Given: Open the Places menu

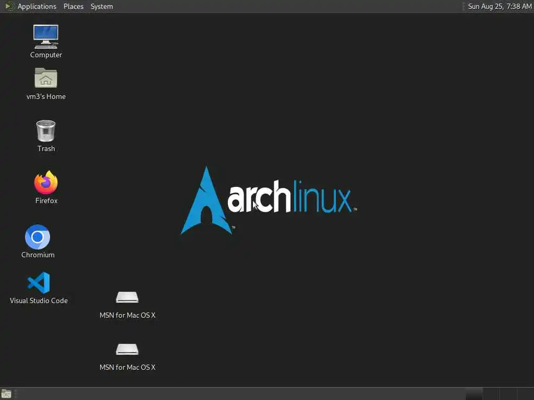Looking at the screenshot, I should click(x=74, y=6).
